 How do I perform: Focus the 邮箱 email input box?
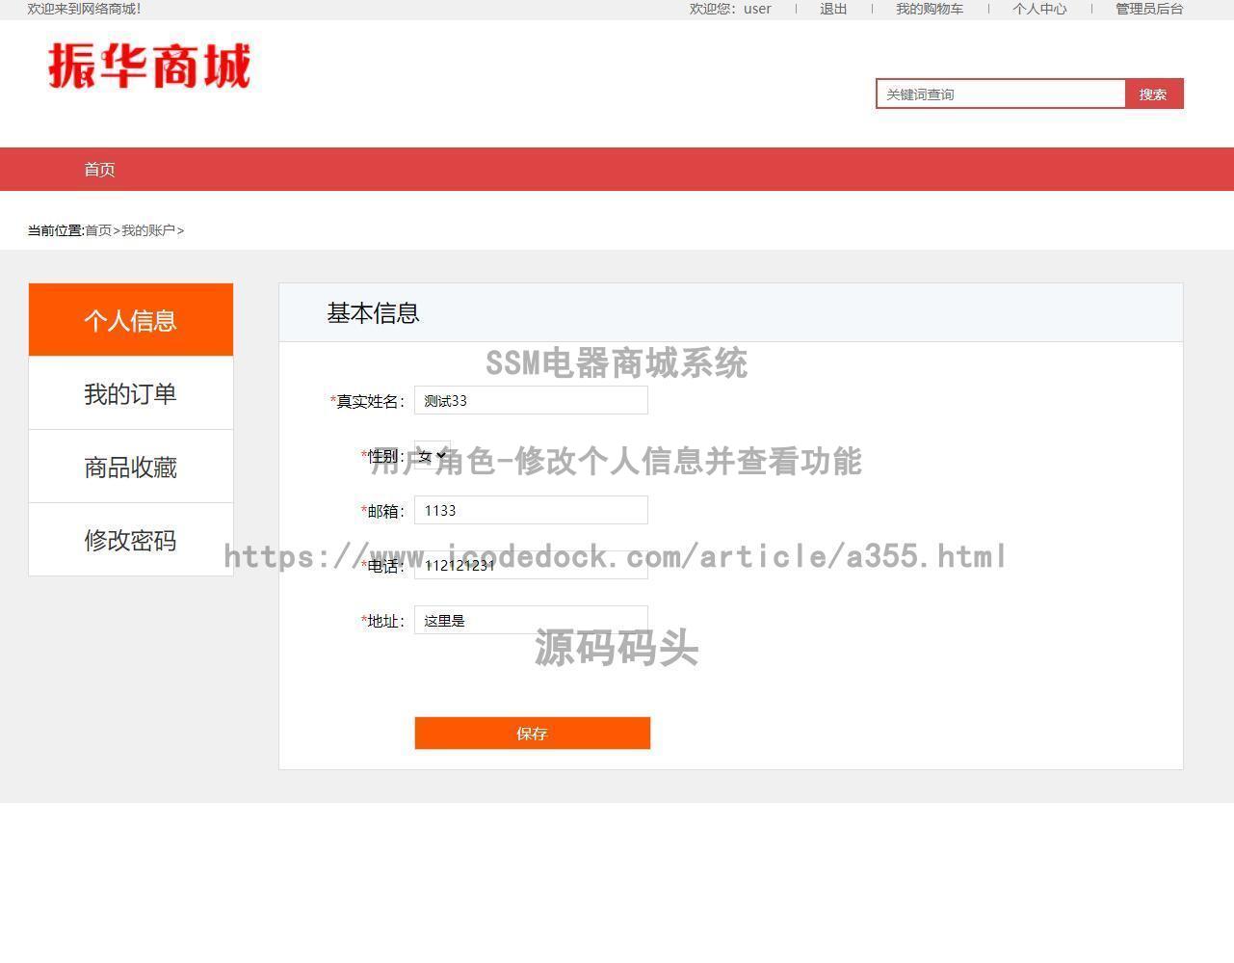click(x=531, y=510)
